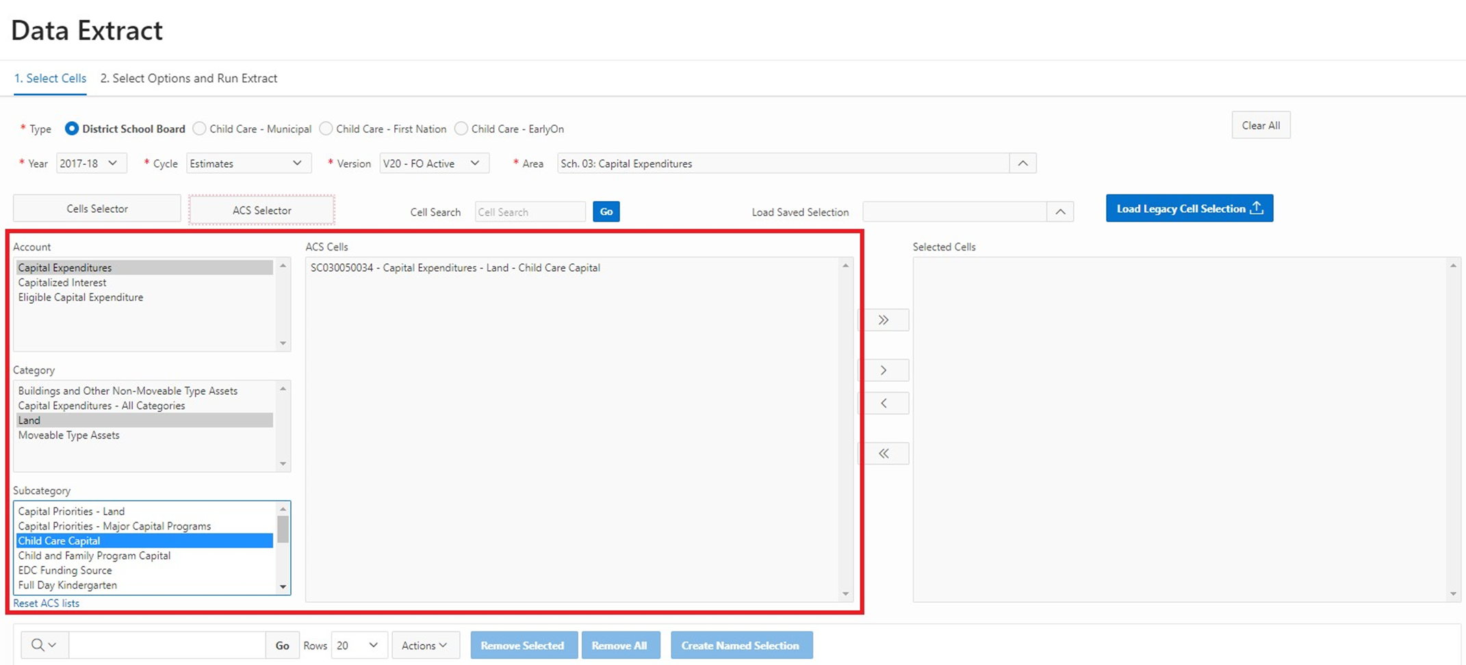Open the Load Saved Selection chevron
This screenshot has height=665, width=1466.
click(1059, 212)
